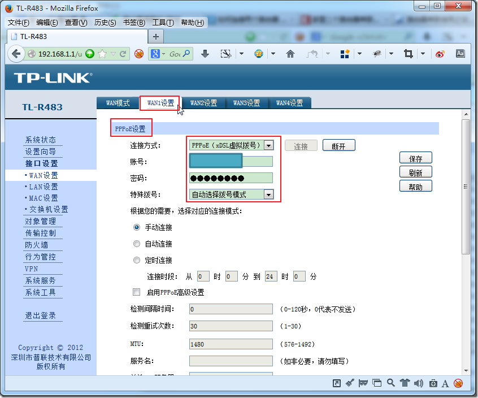
Task: Open the Google search engine dropdown
Action: click(x=163, y=54)
